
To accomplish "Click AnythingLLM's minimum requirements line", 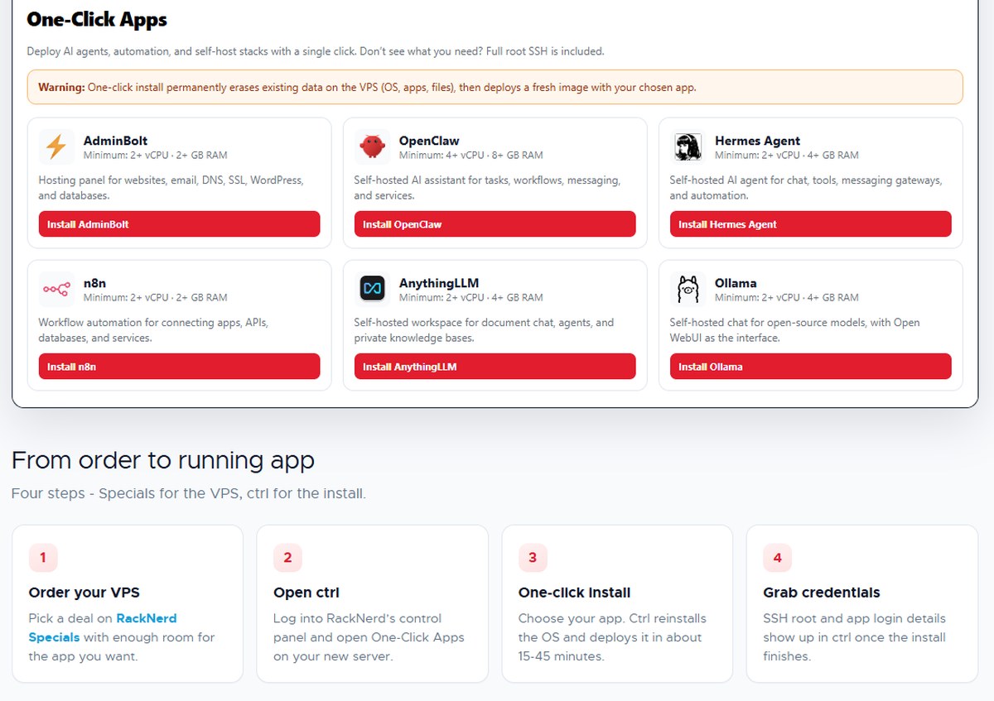I will 470,297.
